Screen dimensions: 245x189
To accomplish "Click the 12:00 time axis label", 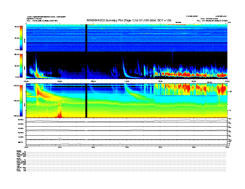I will (x=127, y=81).
